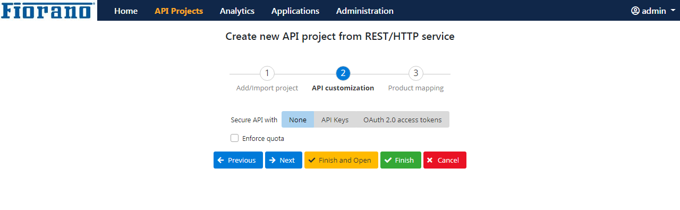Viewport: 680px width, 210px height.
Task: Open the Administration menu
Action: pyautogui.click(x=365, y=11)
